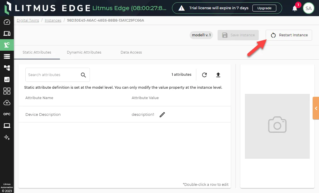Select the Device Description row name

click(43, 114)
